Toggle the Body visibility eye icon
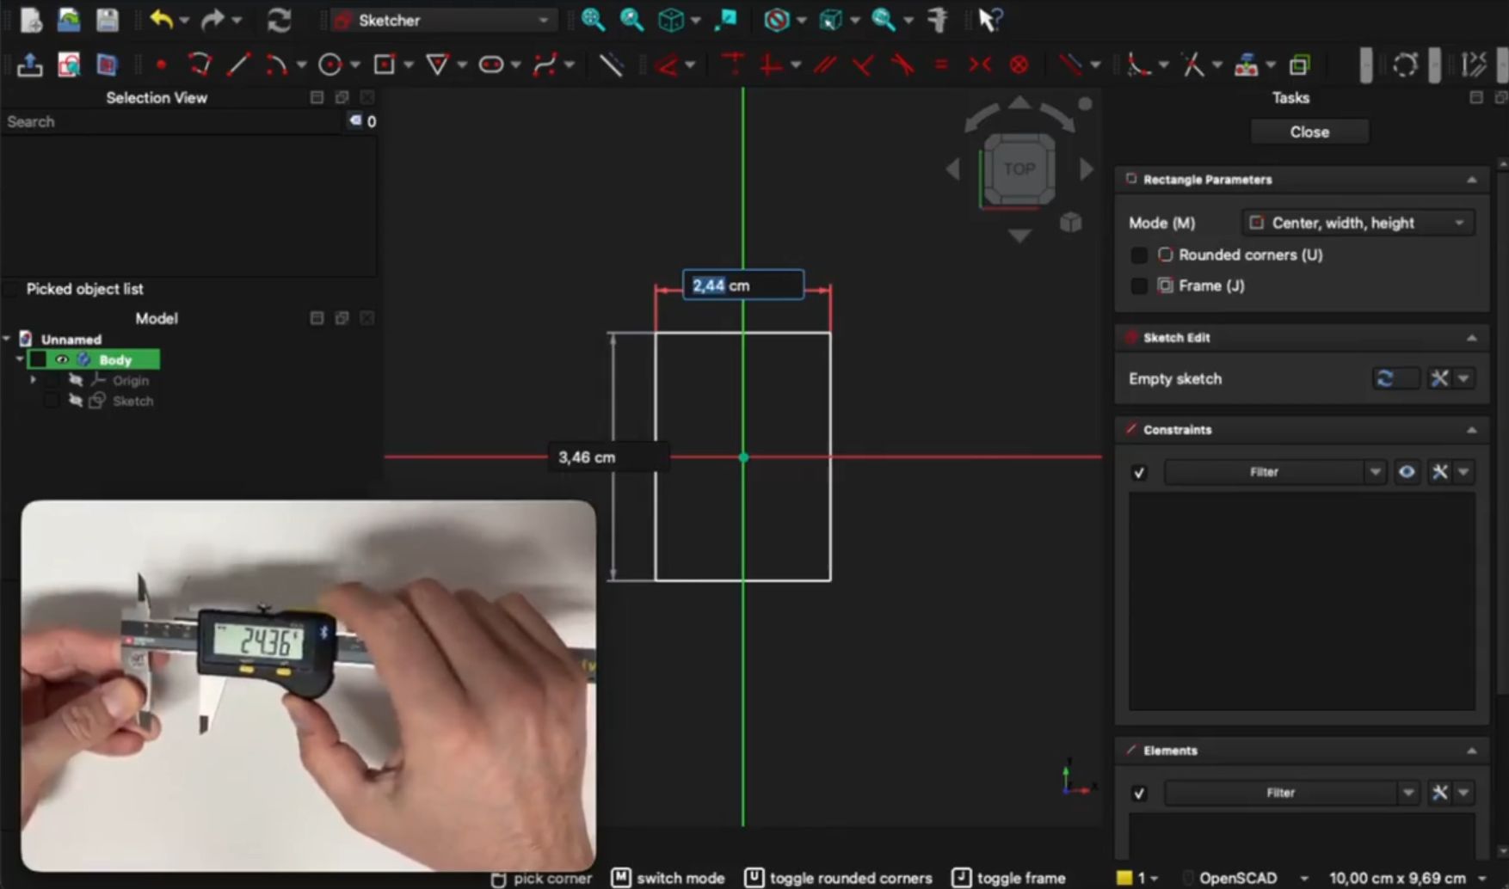 click(x=62, y=359)
